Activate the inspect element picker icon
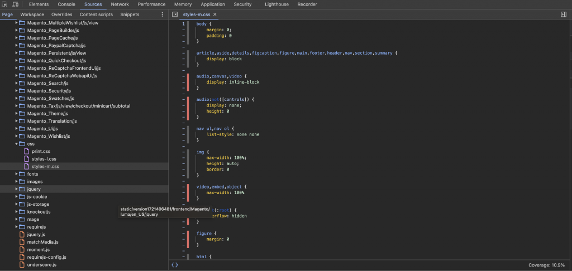This screenshot has width=572, height=271. [5, 4]
